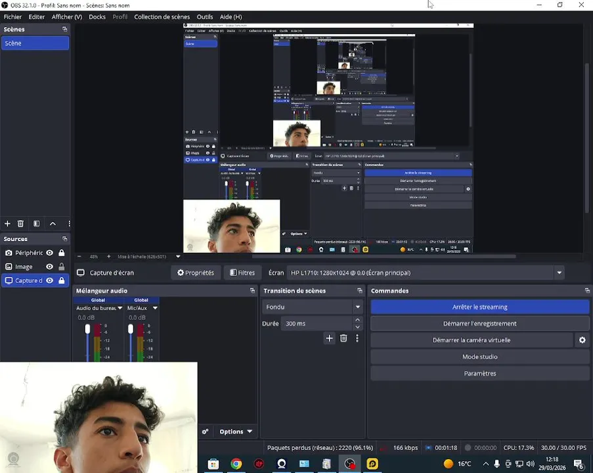Expand Écran display selection dropdown

pos(560,273)
